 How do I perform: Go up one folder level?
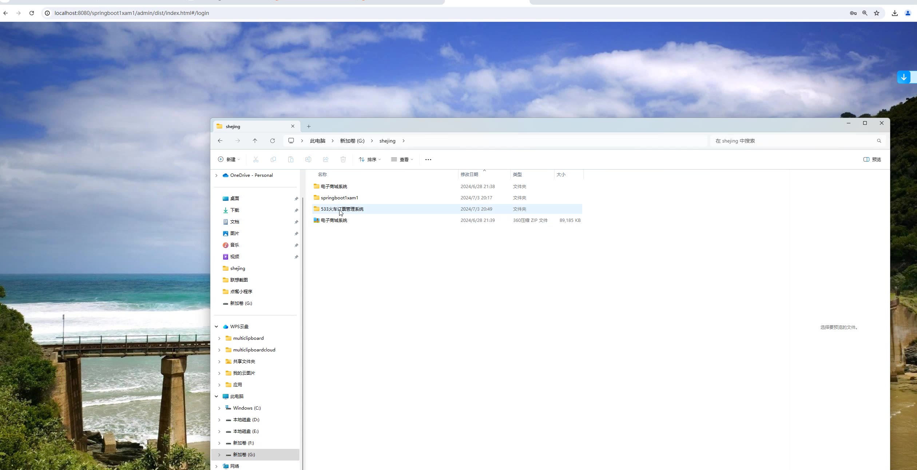click(x=255, y=141)
